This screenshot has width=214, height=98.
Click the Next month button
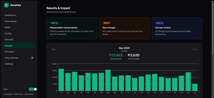click(195, 49)
